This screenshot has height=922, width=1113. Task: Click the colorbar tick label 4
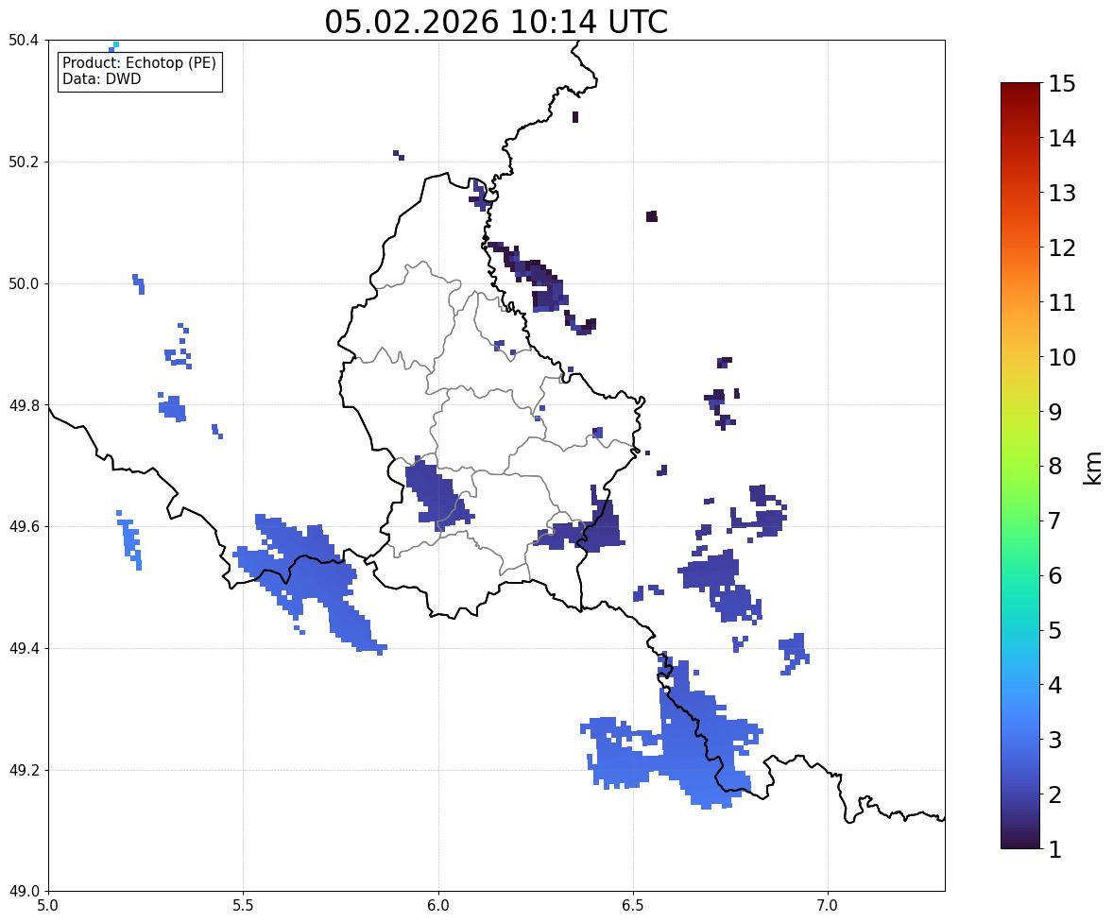(1055, 686)
